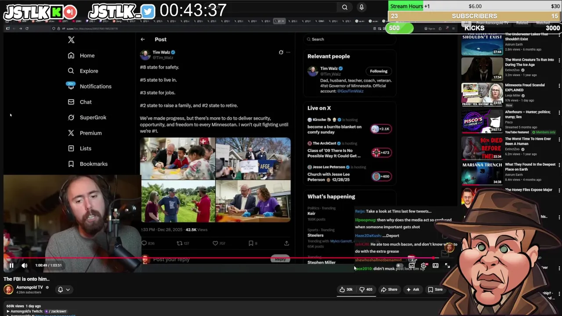Image resolution: width=562 pixels, height=316 pixels.
Task: Click the X Search field
Action: click(x=350, y=39)
